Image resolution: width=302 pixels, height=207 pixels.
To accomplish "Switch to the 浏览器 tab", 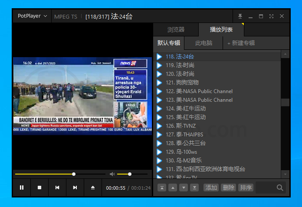I will (x=176, y=29).
